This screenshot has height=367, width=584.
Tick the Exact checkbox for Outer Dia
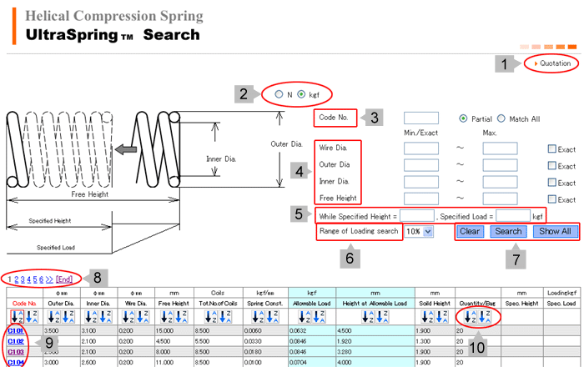click(551, 166)
